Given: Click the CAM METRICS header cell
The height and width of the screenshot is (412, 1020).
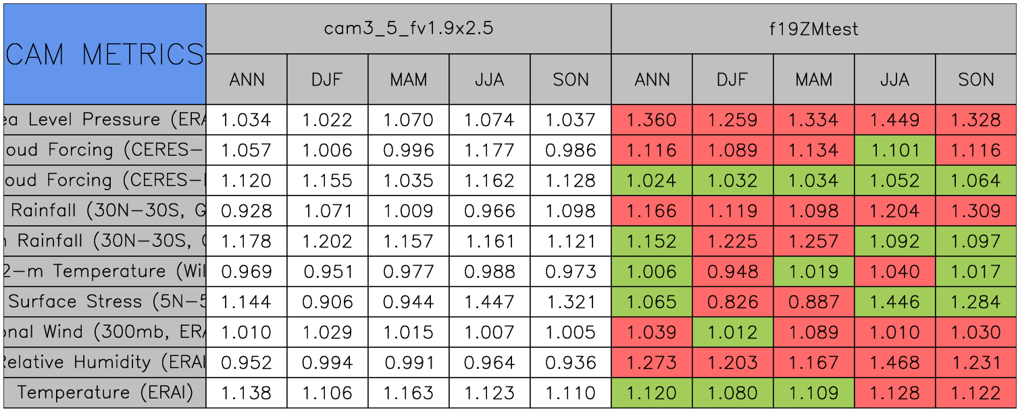Looking at the screenshot, I should click(104, 54).
